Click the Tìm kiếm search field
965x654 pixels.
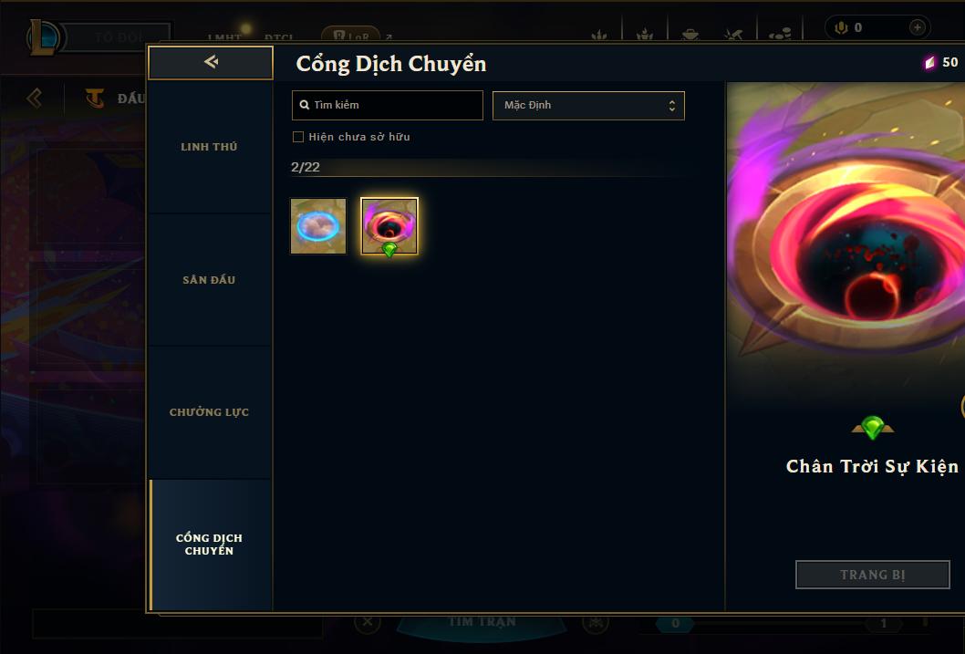click(x=387, y=105)
